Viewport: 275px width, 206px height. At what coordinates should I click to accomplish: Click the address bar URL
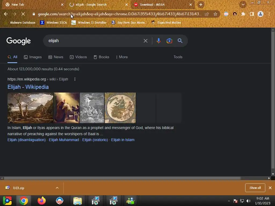coord(120,14)
